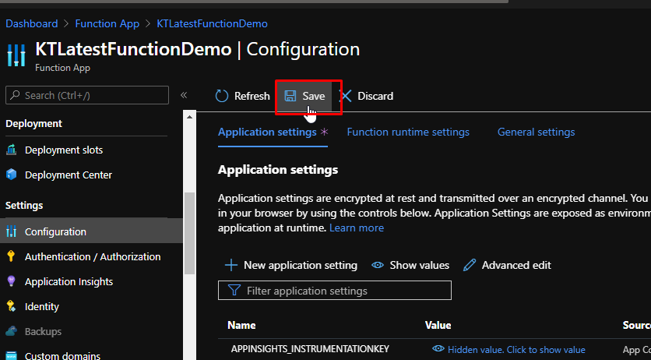
Task: Click the Configuration sliders icon in the sidebar
Action: [x=12, y=231]
